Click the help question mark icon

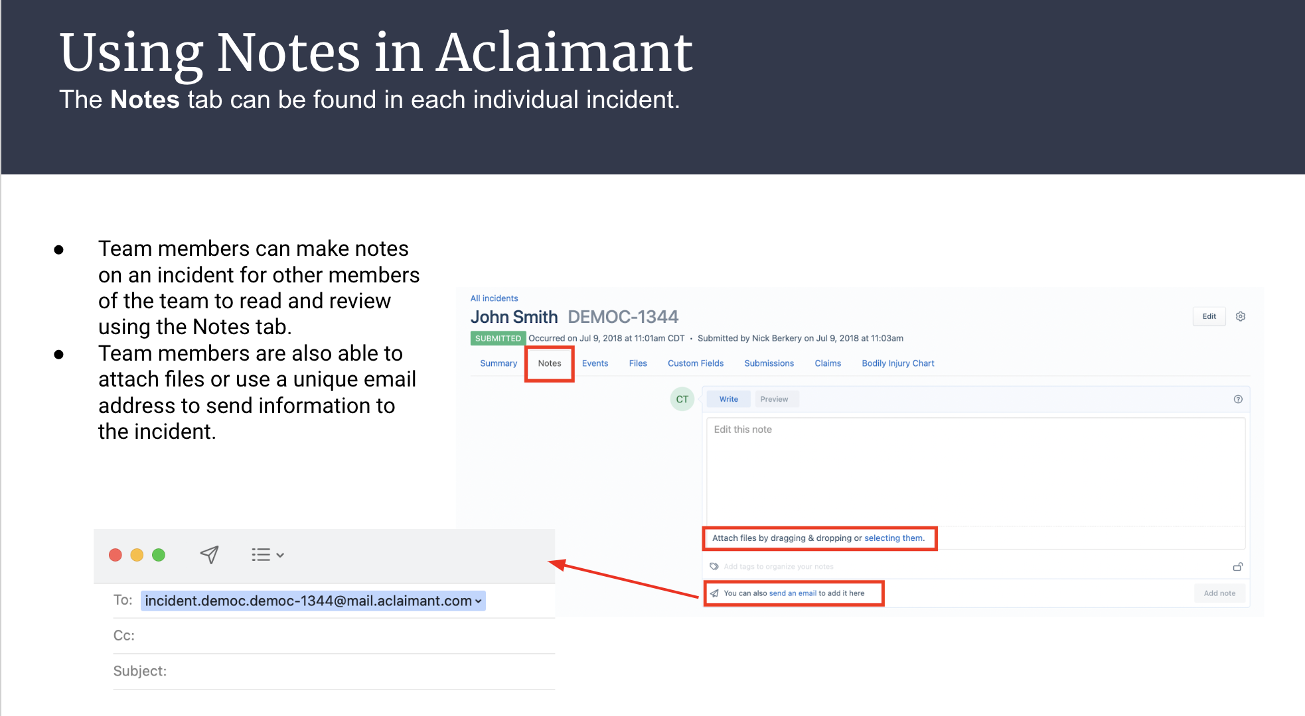(x=1237, y=399)
